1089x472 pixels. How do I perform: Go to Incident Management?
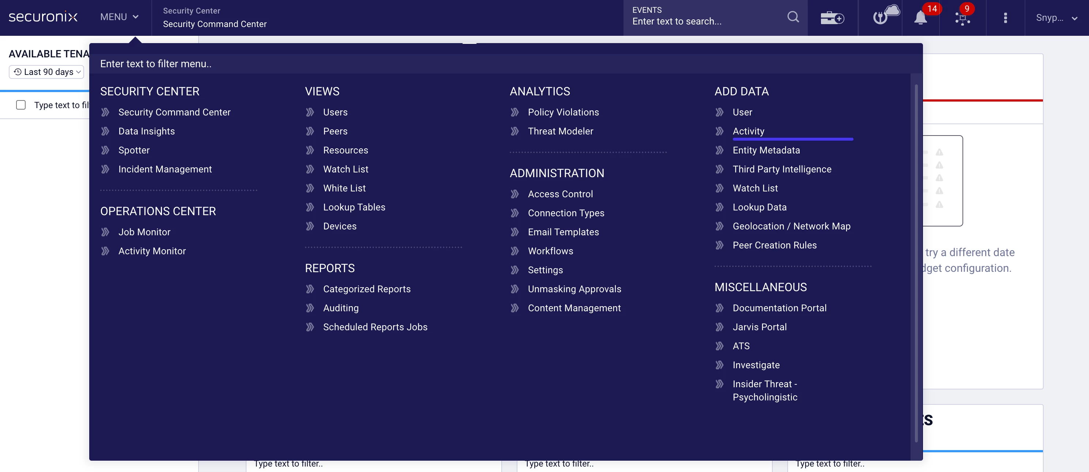click(165, 169)
